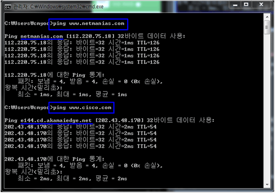Viewport: 275px width, 193px height.
Task: Maximize the cmd.exe window
Action: (x=246, y=5)
